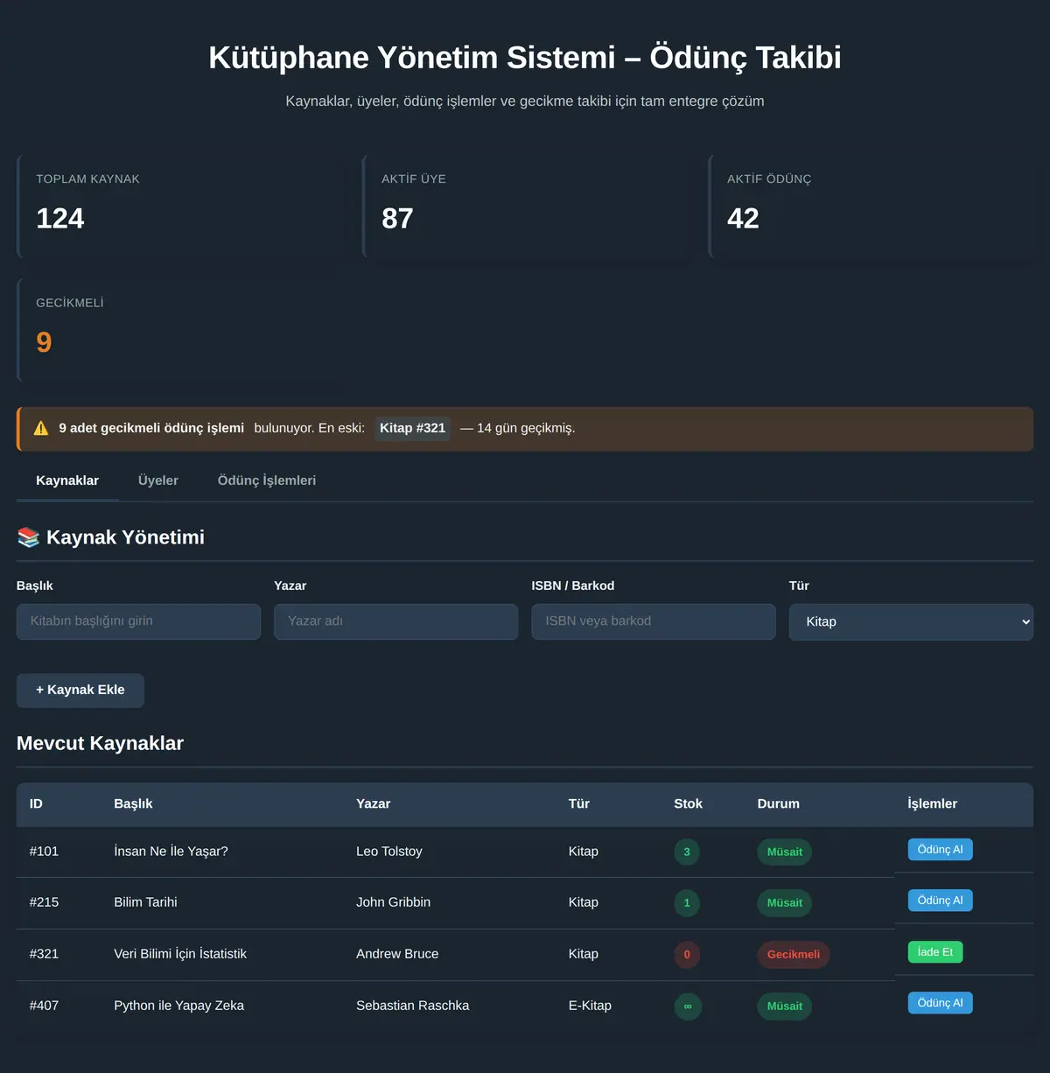1050x1073 pixels.
Task: Click the Yazar column header in table
Action: pyautogui.click(x=373, y=803)
